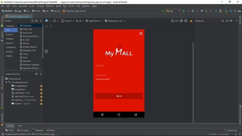Viewport: 242px width, 136px height.
Task: Click warning icon next to imageView
Action: 41,90
